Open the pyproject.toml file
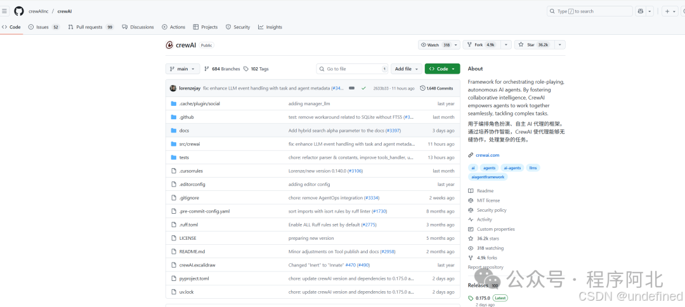Image resolution: width=685 pixels, height=307 pixels. (194, 278)
